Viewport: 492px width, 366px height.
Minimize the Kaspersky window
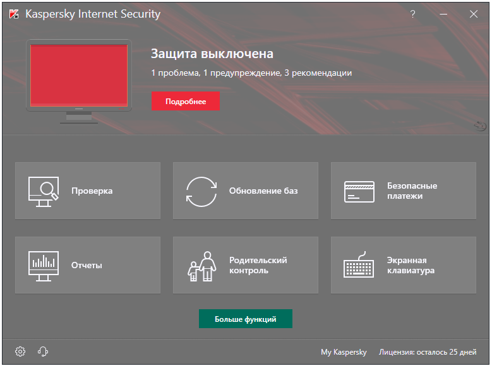pyautogui.click(x=443, y=14)
